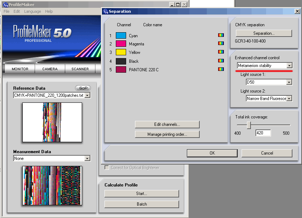Click the Magenta color swatch
Viewport: 302px width, 218px height.
point(121,44)
